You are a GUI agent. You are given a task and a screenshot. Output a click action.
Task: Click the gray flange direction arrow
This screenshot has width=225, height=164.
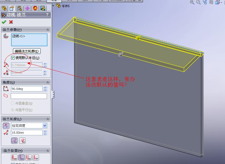click(121, 54)
